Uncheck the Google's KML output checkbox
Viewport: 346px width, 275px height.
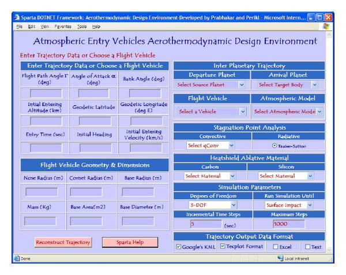(178, 247)
